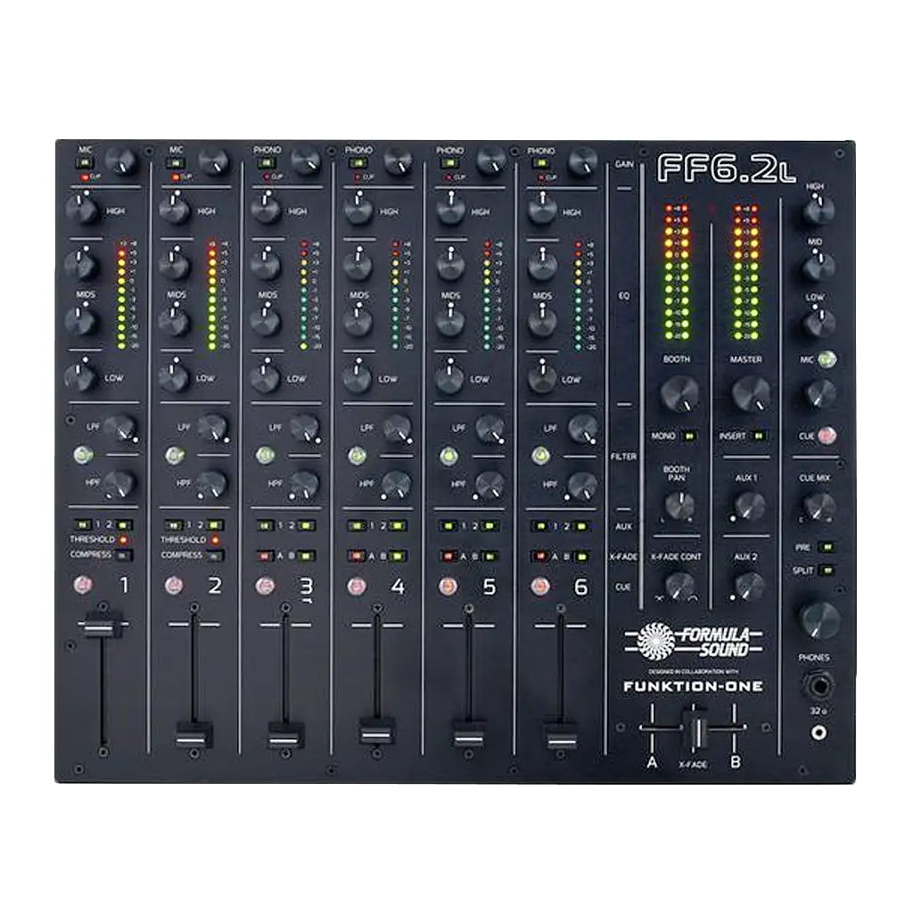This screenshot has height=913, width=913.
Task: Enable the SPLIT cue switch
Action: coord(829,571)
